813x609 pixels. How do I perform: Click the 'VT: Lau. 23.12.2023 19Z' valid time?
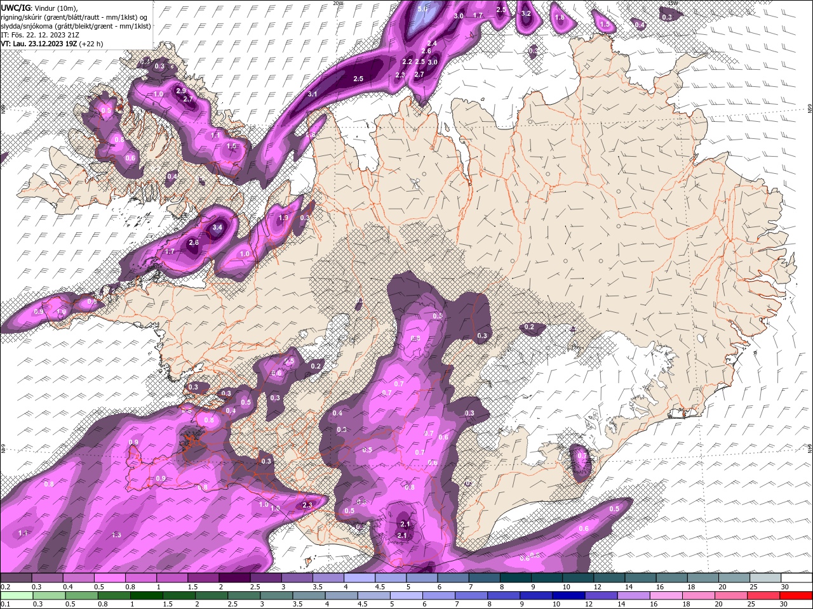(39, 44)
